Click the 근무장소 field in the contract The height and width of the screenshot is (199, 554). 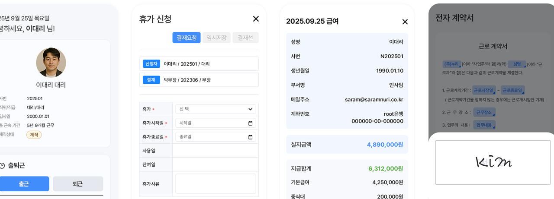point(484,112)
